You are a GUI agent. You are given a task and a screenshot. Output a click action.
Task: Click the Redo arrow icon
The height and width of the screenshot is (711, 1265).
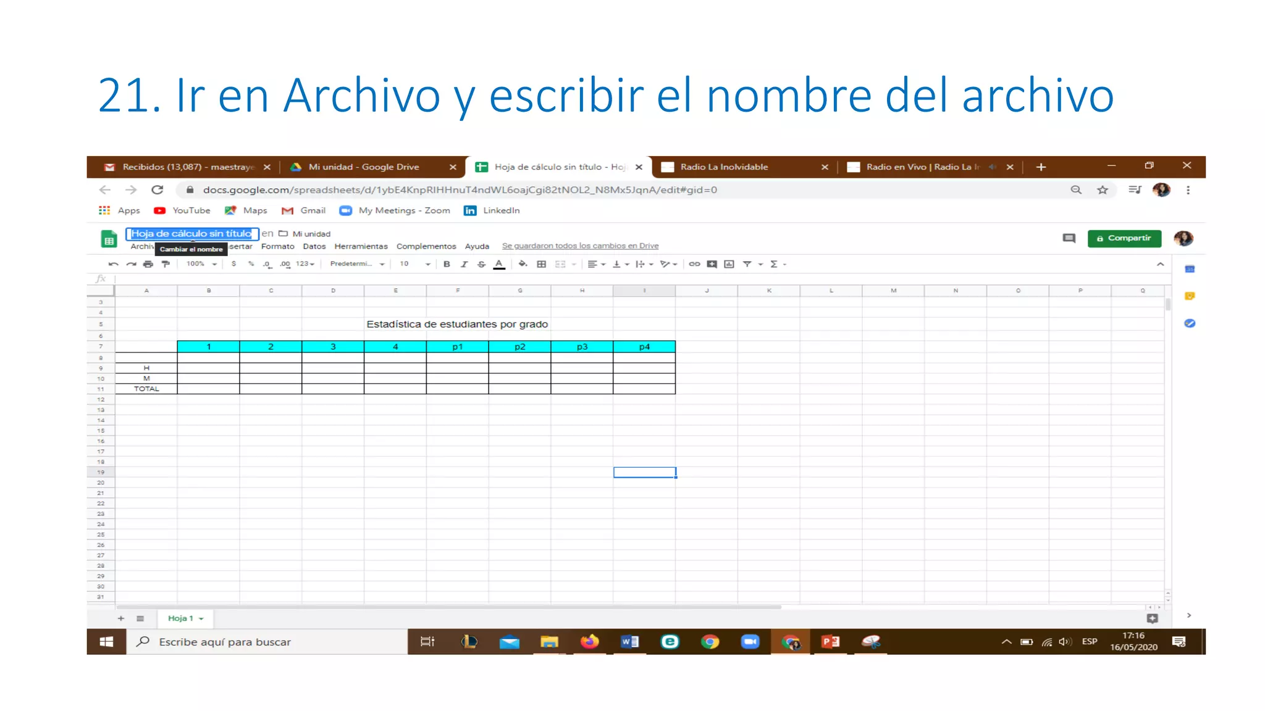click(x=131, y=264)
